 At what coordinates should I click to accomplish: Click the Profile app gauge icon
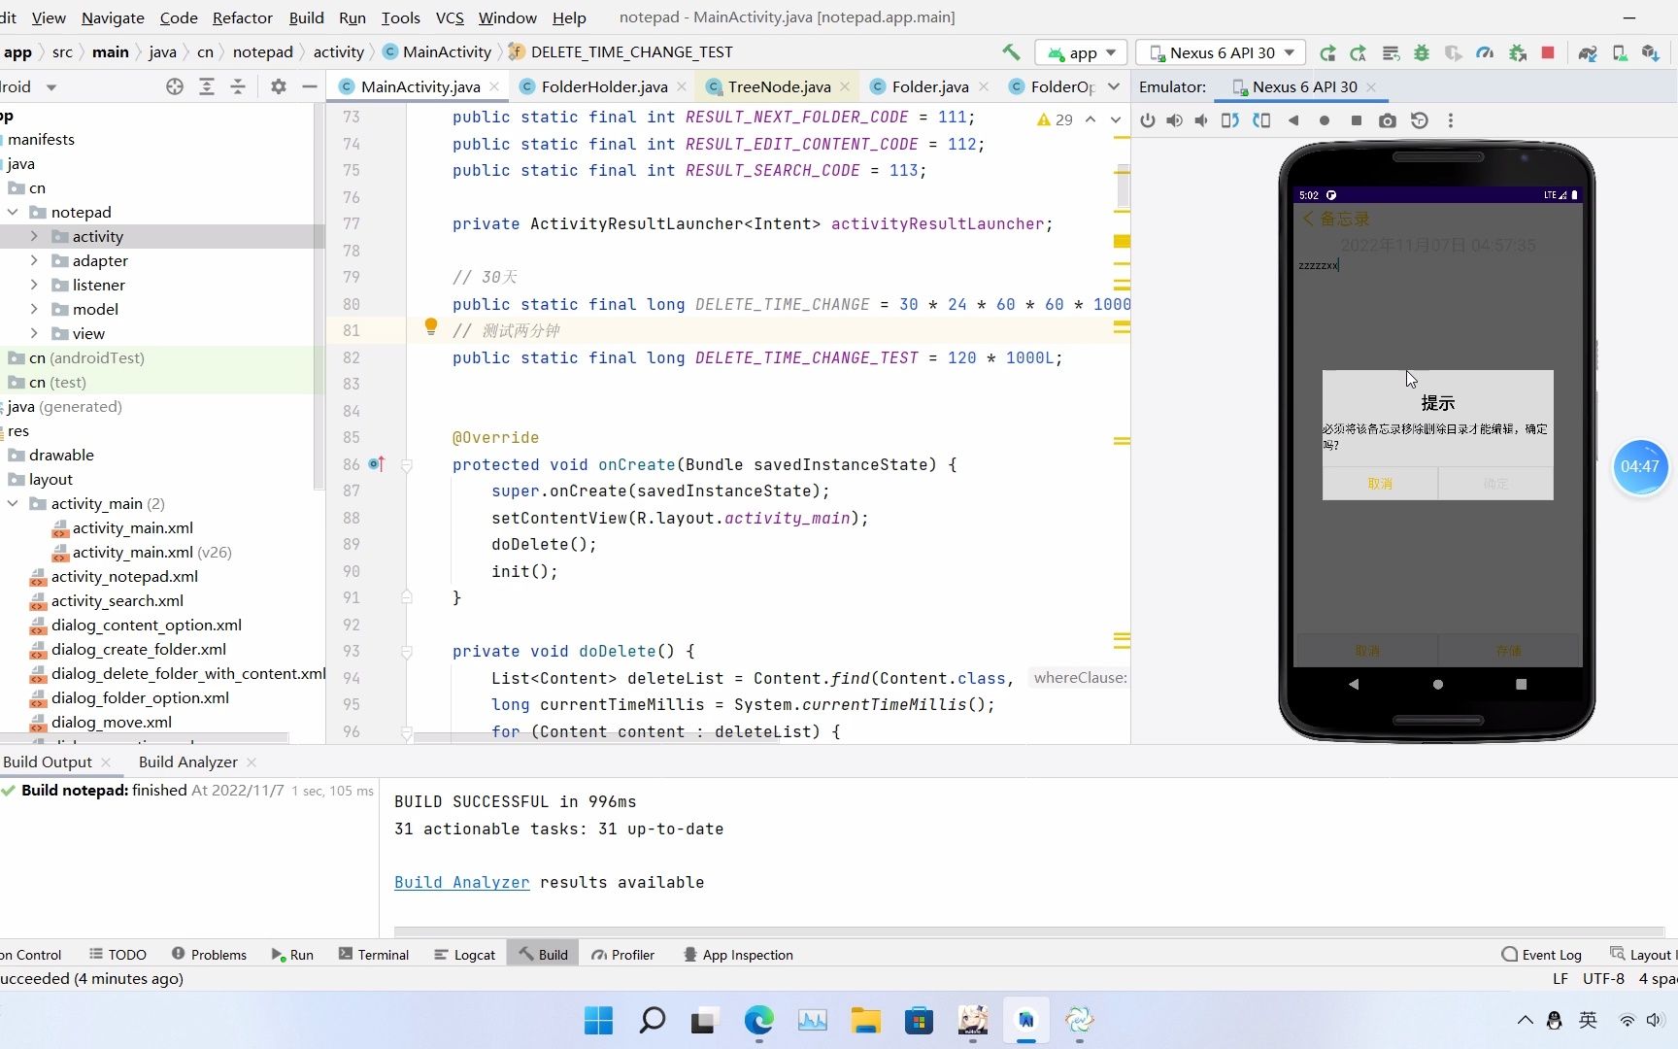(x=1485, y=52)
